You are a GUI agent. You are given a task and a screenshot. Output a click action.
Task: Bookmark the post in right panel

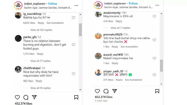coord(157,91)
